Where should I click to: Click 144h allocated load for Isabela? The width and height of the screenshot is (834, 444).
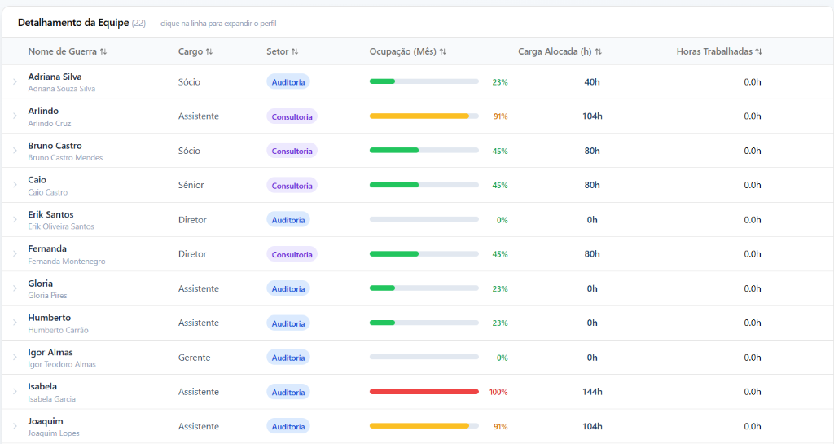coord(592,392)
